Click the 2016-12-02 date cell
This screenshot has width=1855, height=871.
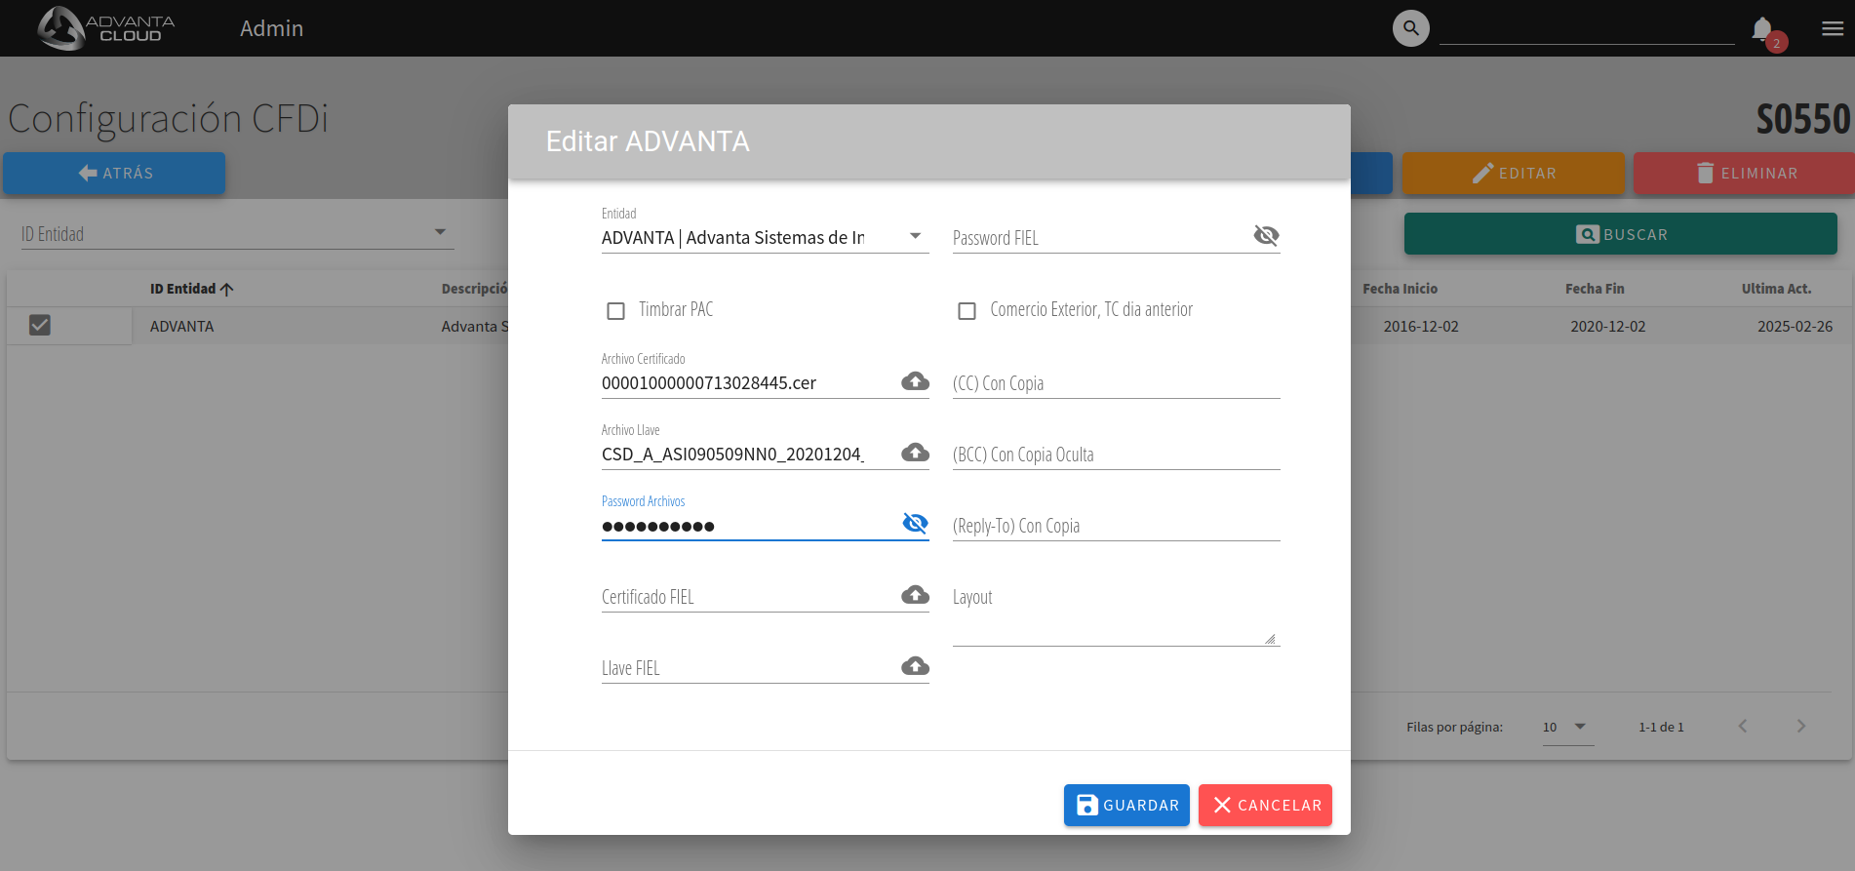(x=1421, y=327)
